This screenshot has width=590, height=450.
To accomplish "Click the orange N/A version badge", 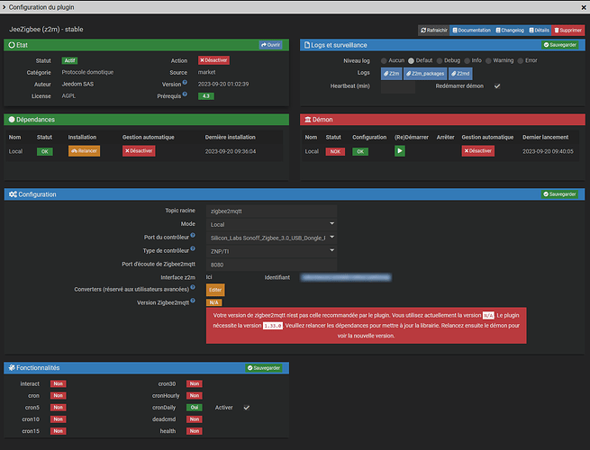I will tap(213, 302).
